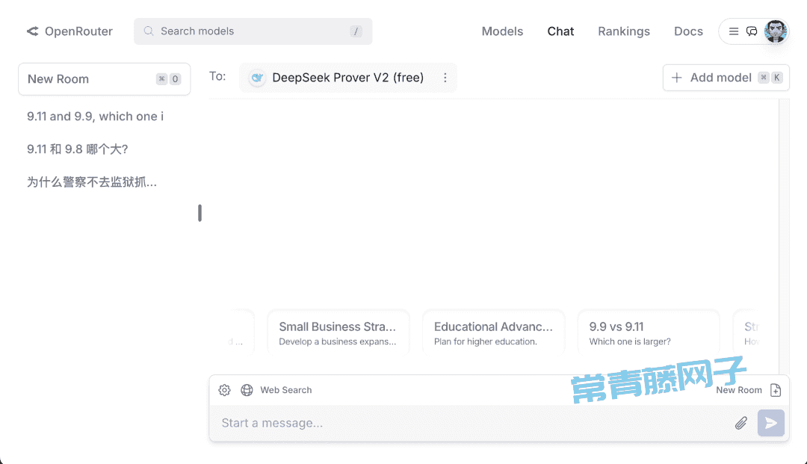The image size is (807, 464).
Task: Click the plus icon beside Add model
Action: click(677, 78)
